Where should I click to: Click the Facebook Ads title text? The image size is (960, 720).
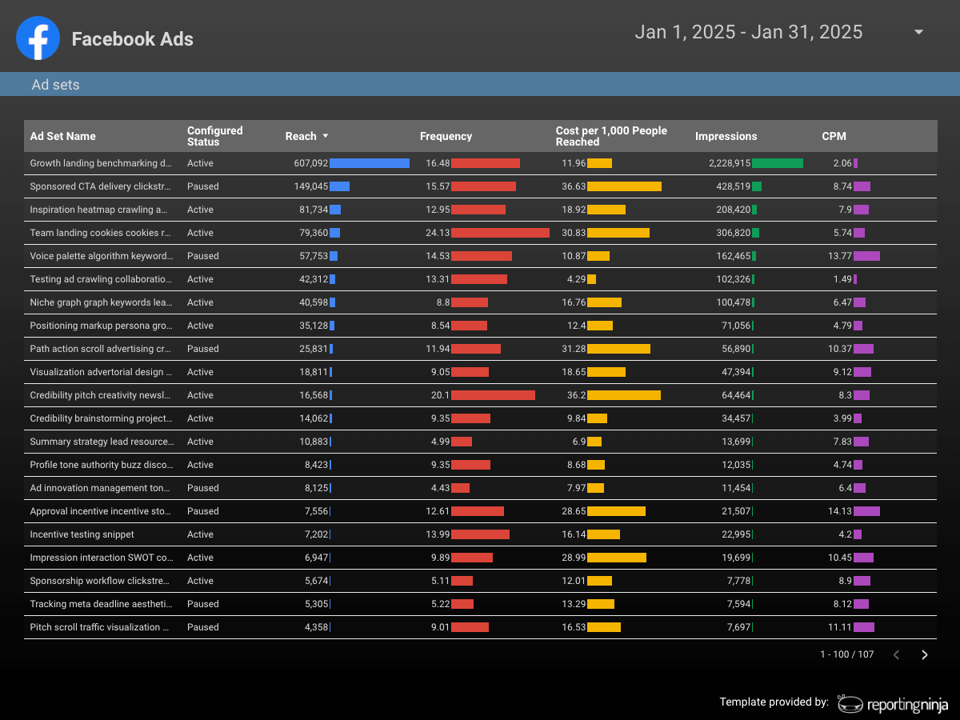[133, 39]
